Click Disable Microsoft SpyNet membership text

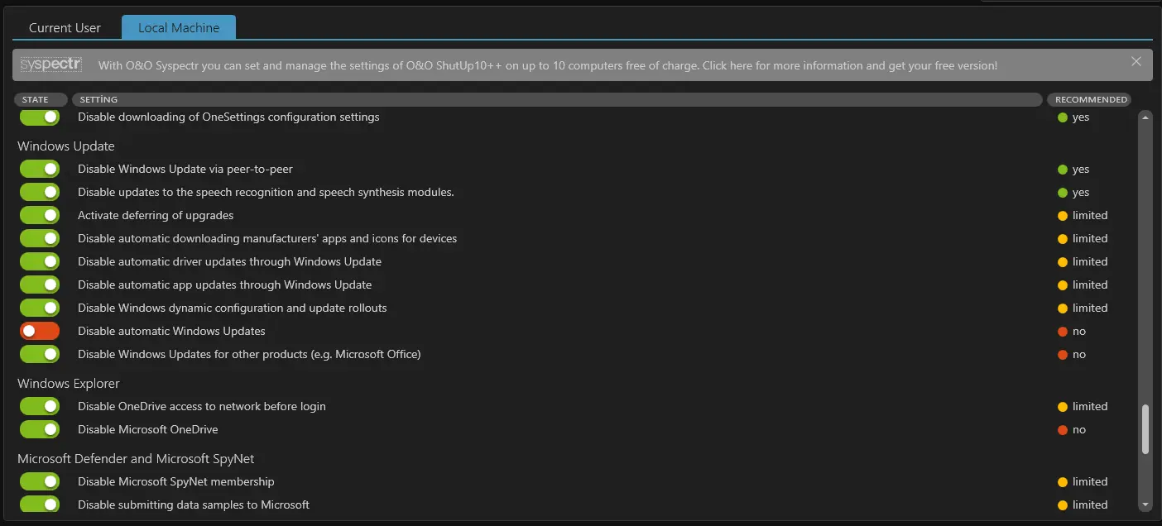click(176, 481)
